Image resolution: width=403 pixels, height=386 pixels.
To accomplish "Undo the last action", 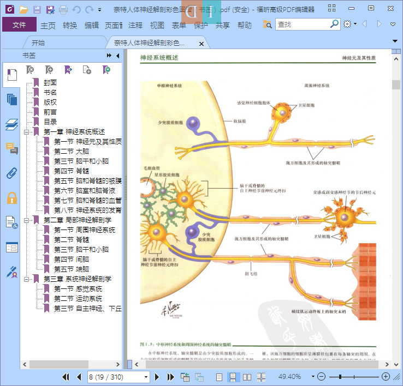I will tap(76, 10).
